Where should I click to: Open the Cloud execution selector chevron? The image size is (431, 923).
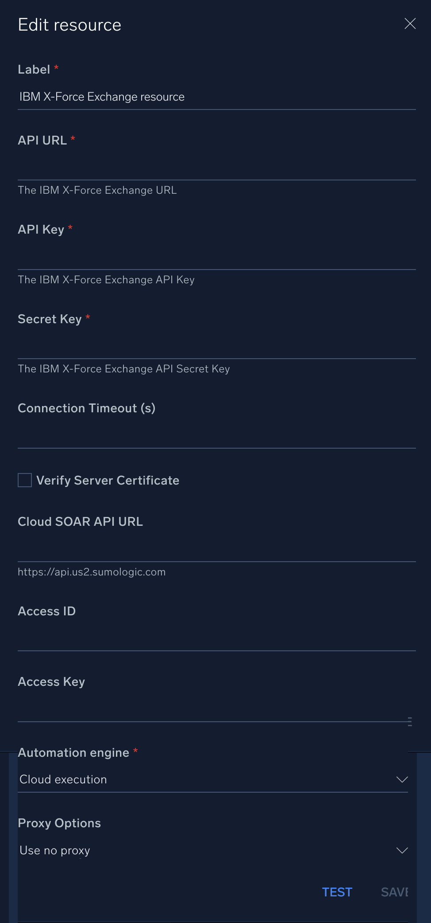click(402, 779)
